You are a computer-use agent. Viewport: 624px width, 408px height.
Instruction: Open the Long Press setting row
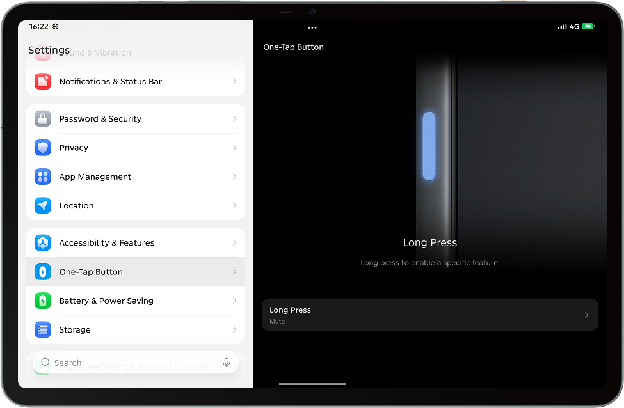pyautogui.click(x=430, y=315)
